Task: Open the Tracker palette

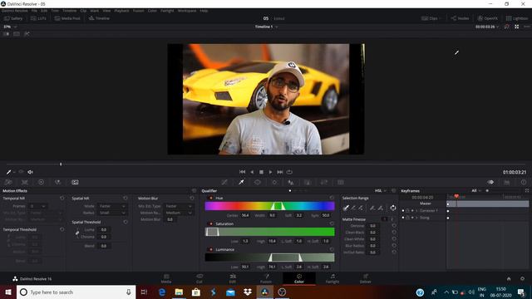Action: click(x=274, y=183)
